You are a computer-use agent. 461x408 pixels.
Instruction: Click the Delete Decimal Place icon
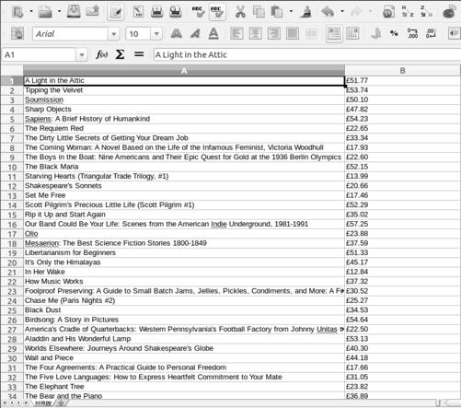pyautogui.click(x=431, y=33)
